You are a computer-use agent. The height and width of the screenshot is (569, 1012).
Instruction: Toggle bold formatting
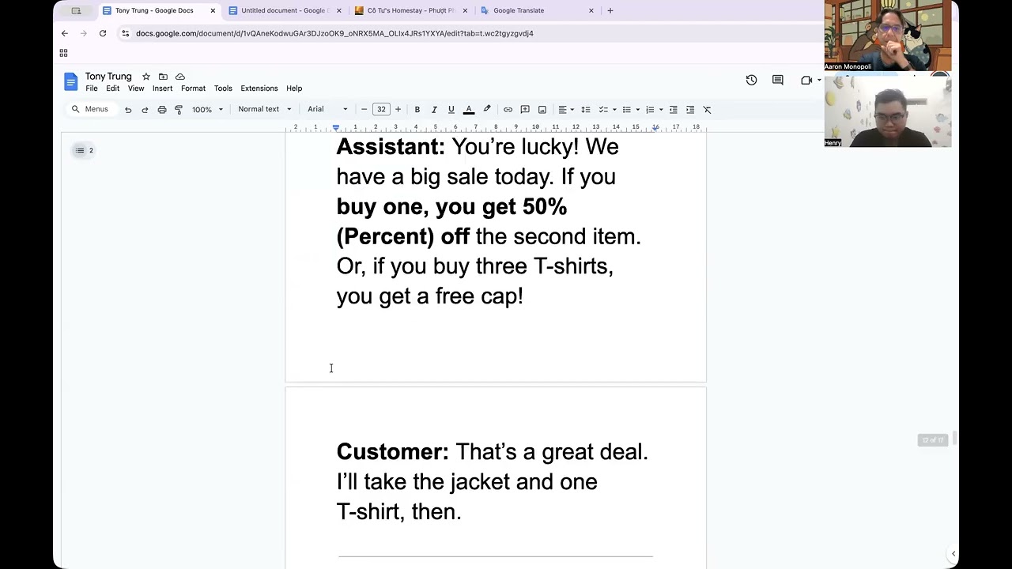[x=417, y=110]
